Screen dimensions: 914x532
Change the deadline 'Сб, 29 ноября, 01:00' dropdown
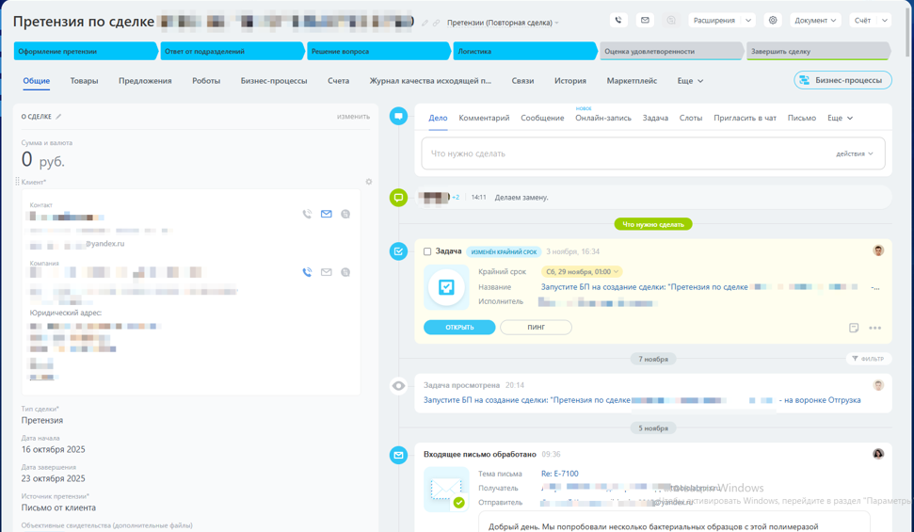[x=583, y=272]
